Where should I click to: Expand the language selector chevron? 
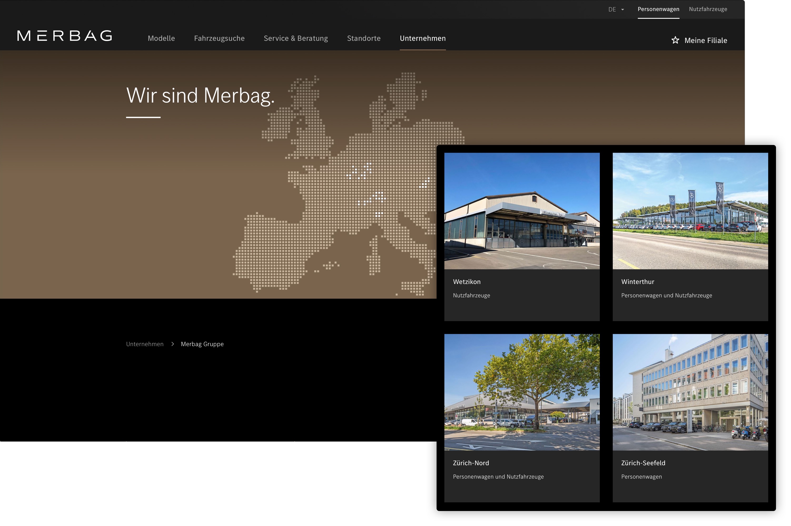623,10
